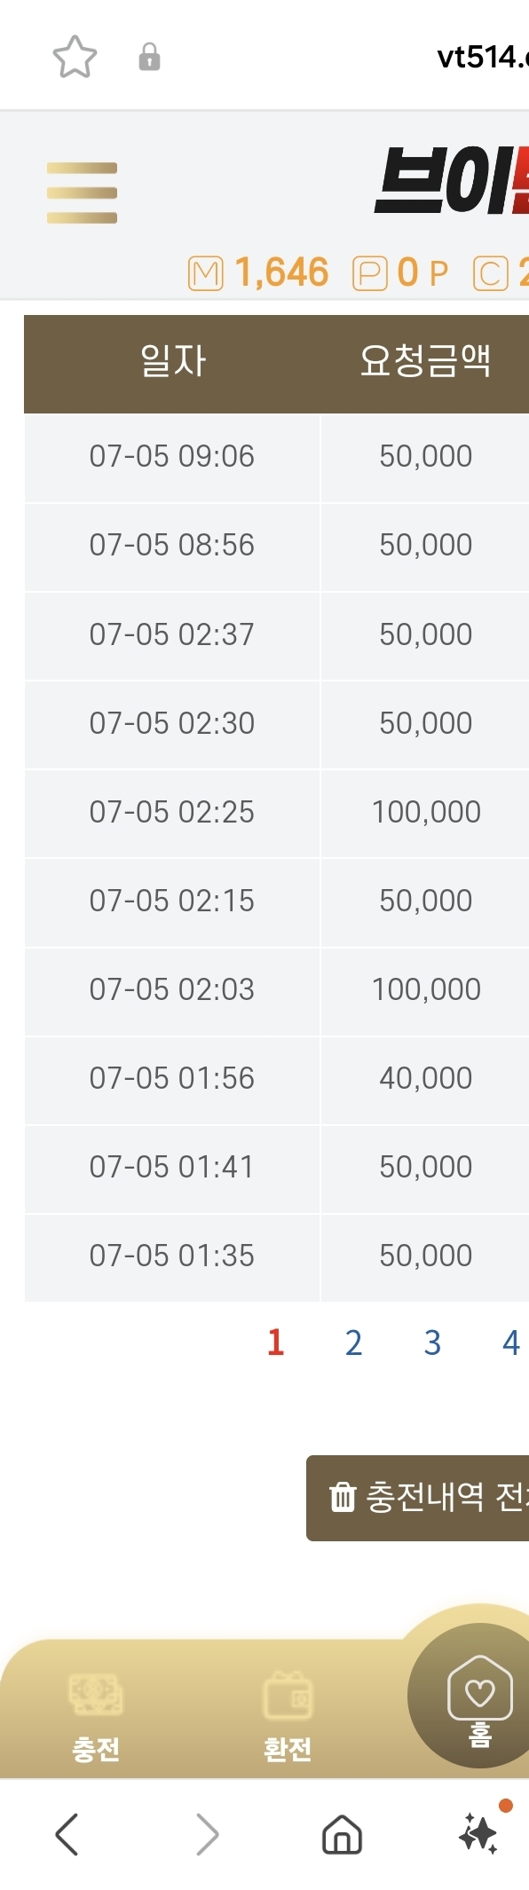Viewport: 529px width, 1890px height.
Task: Tap the browser home icon
Action: [342, 1834]
